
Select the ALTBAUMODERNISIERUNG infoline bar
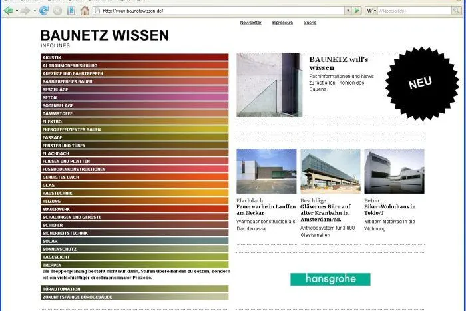click(x=134, y=65)
